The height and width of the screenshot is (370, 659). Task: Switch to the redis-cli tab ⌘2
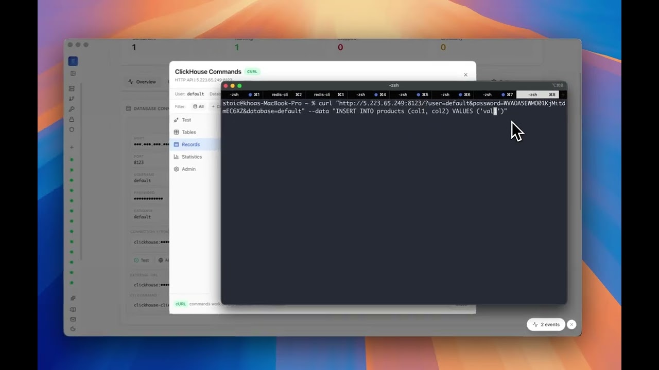[284, 95]
